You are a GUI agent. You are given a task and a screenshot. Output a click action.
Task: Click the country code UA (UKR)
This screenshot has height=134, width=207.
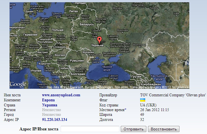click(x=148, y=105)
